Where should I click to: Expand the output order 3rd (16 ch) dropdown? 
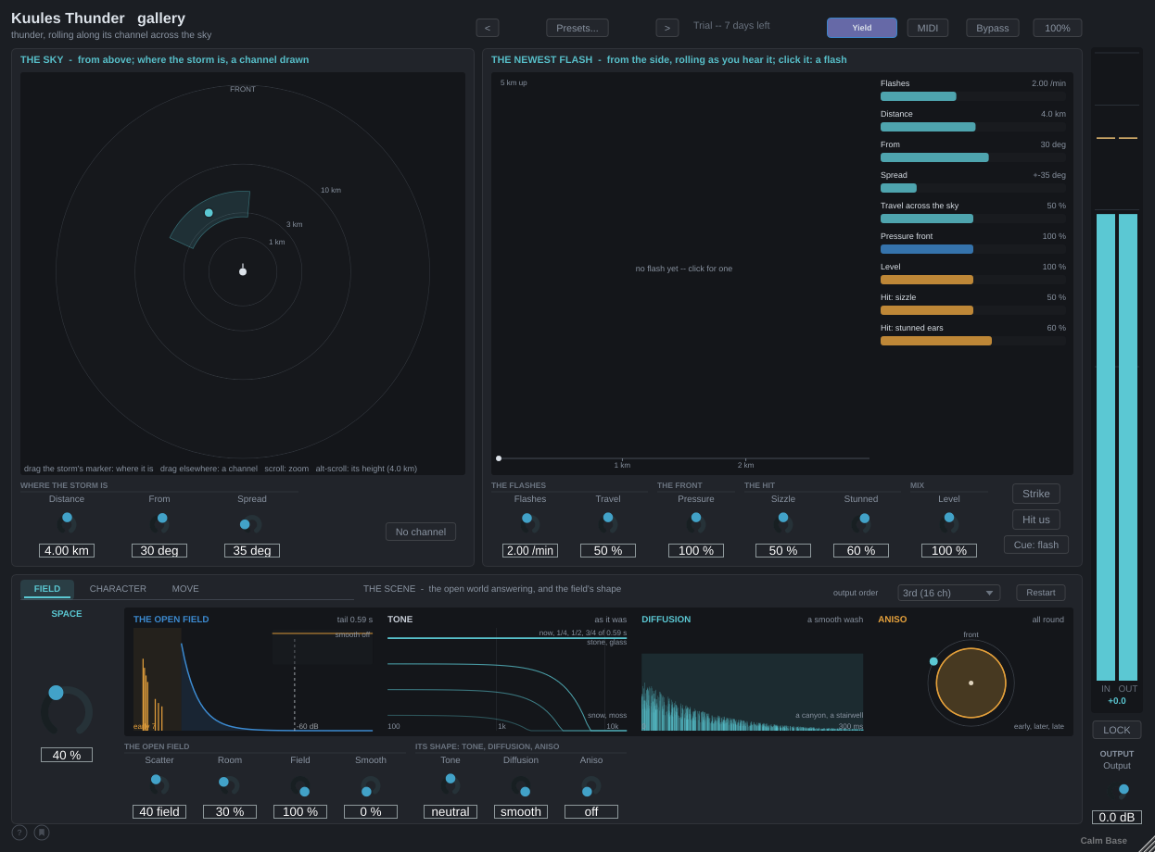click(949, 593)
